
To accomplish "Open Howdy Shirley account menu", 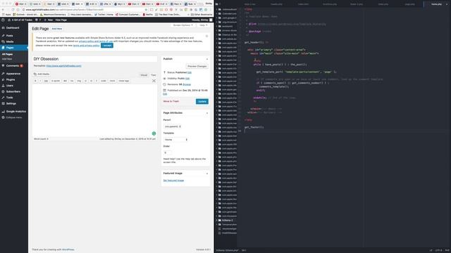I will click(x=202, y=20).
